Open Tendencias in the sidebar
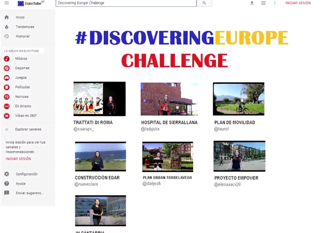Viewport: 323px width, 233px height. pos(25,27)
